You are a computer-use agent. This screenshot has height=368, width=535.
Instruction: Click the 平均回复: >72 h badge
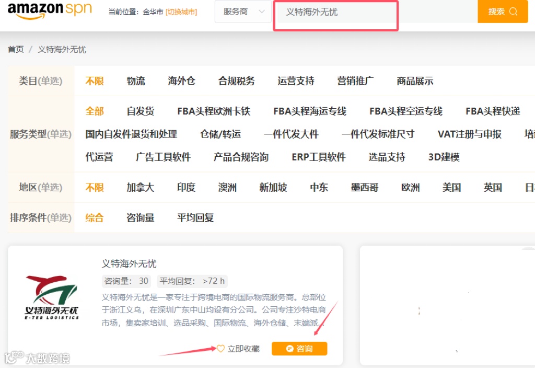pyautogui.click(x=192, y=281)
